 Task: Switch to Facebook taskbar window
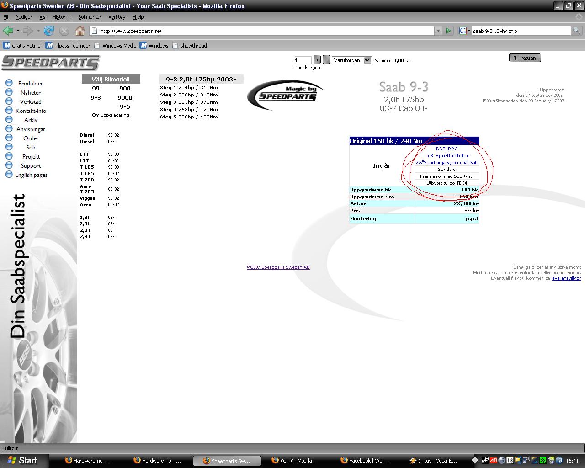click(x=364, y=461)
